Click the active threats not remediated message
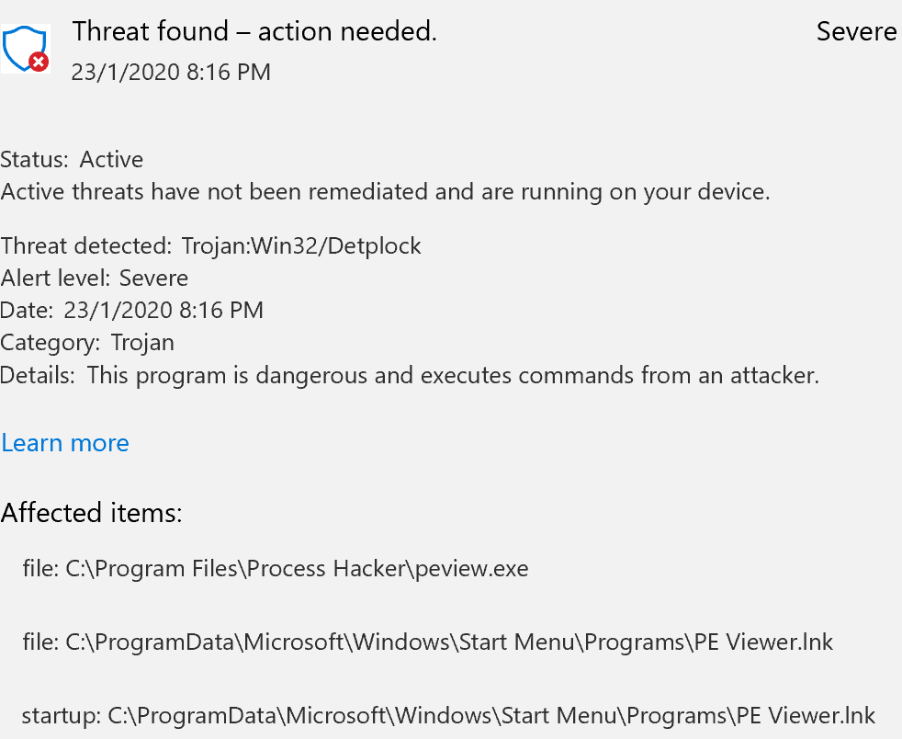This screenshot has width=902, height=739. 385,192
